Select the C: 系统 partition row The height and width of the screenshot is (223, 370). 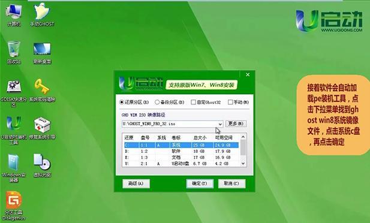[x=181, y=145]
